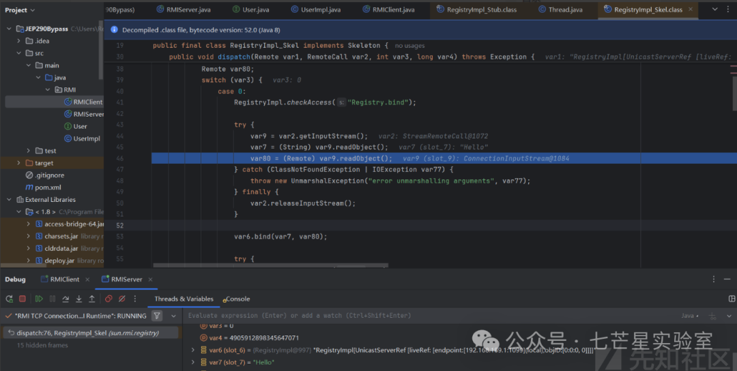Rerun the RMIServer debug session
Screen dimensions: 737x371
click(9, 299)
